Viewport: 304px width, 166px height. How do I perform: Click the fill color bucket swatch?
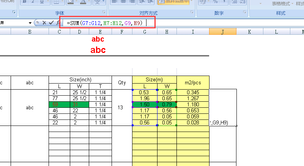(69, 2)
